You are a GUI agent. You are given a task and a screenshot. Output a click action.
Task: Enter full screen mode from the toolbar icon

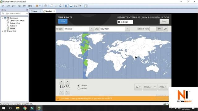tap(75, 6)
